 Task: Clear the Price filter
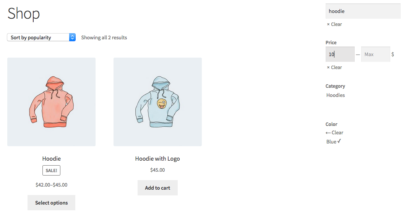[x=334, y=68]
